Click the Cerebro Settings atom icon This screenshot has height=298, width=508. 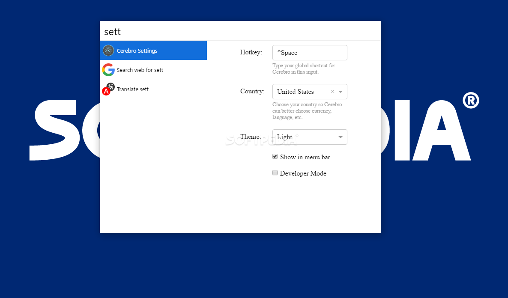point(108,51)
